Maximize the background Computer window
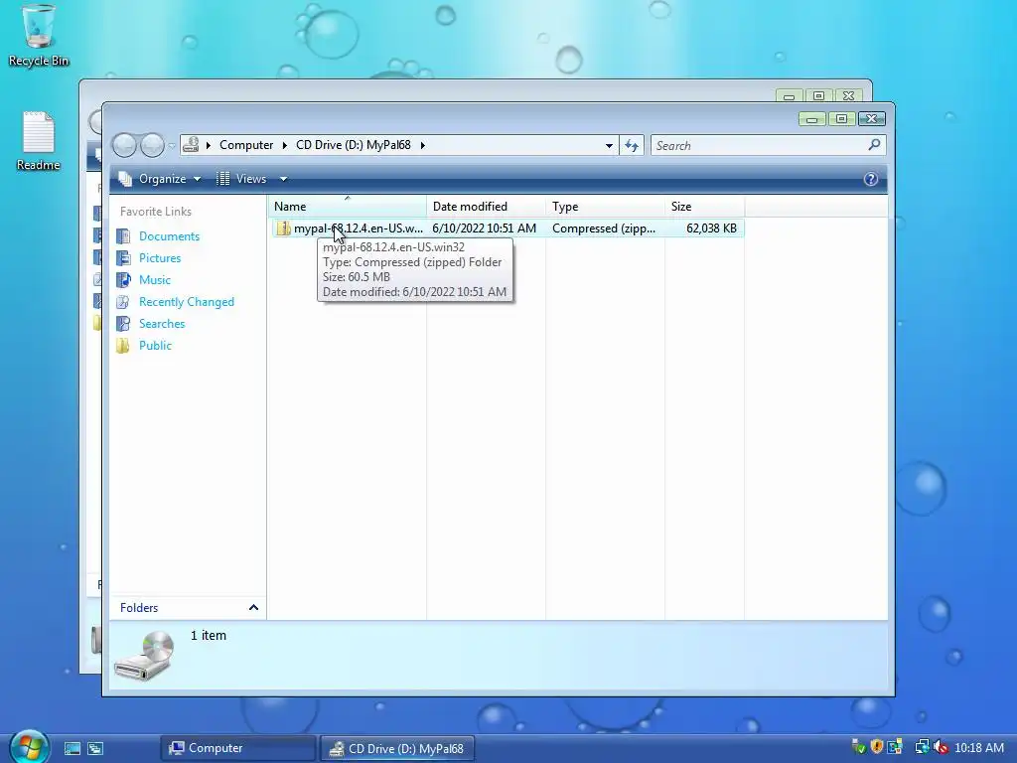This screenshot has width=1017, height=763. (x=818, y=95)
